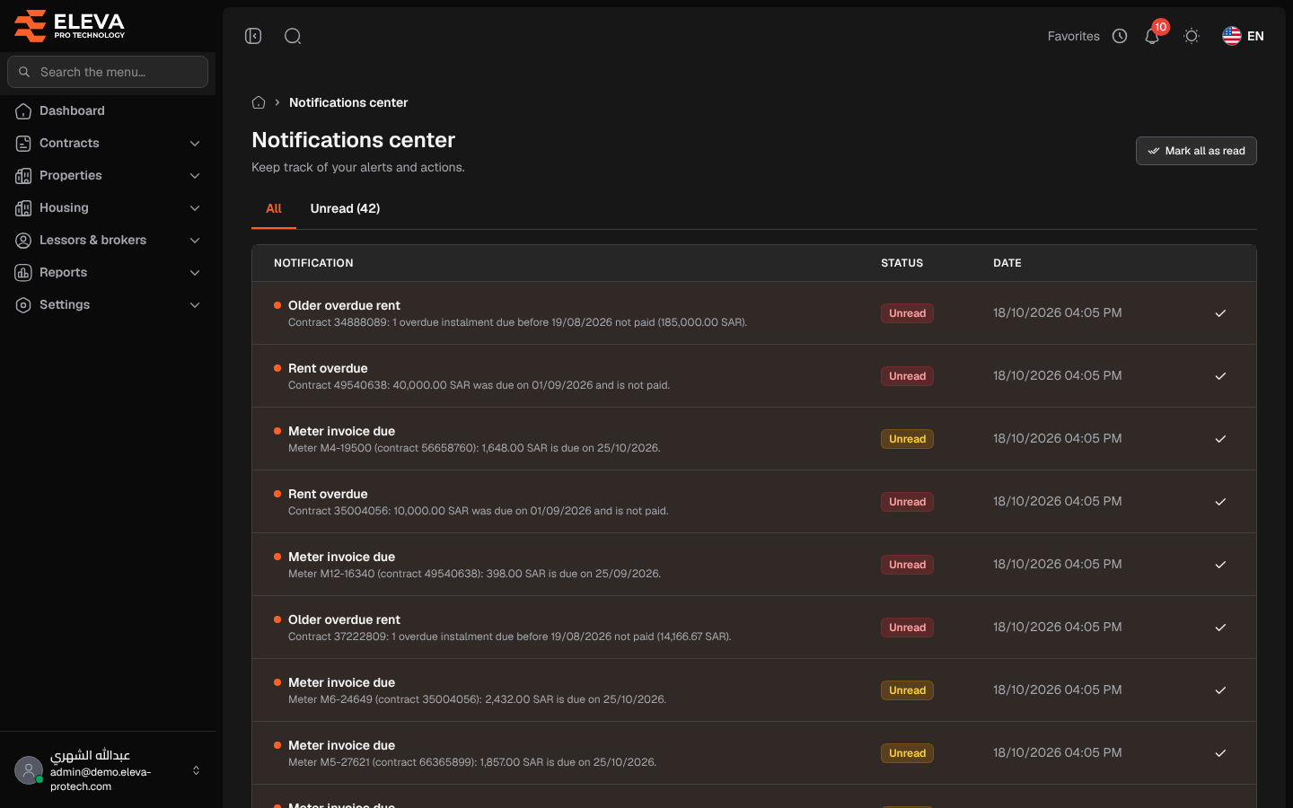This screenshot has width=1293, height=808.
Task: Click the Notifications center breadcrumb
Action: point(348,102)
